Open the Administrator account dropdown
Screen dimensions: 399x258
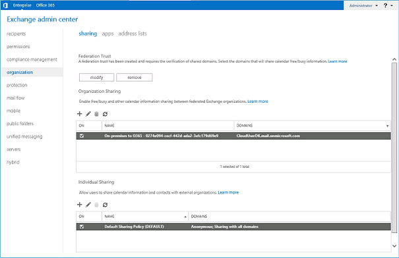pyautogui.click(x=363, y=5)
